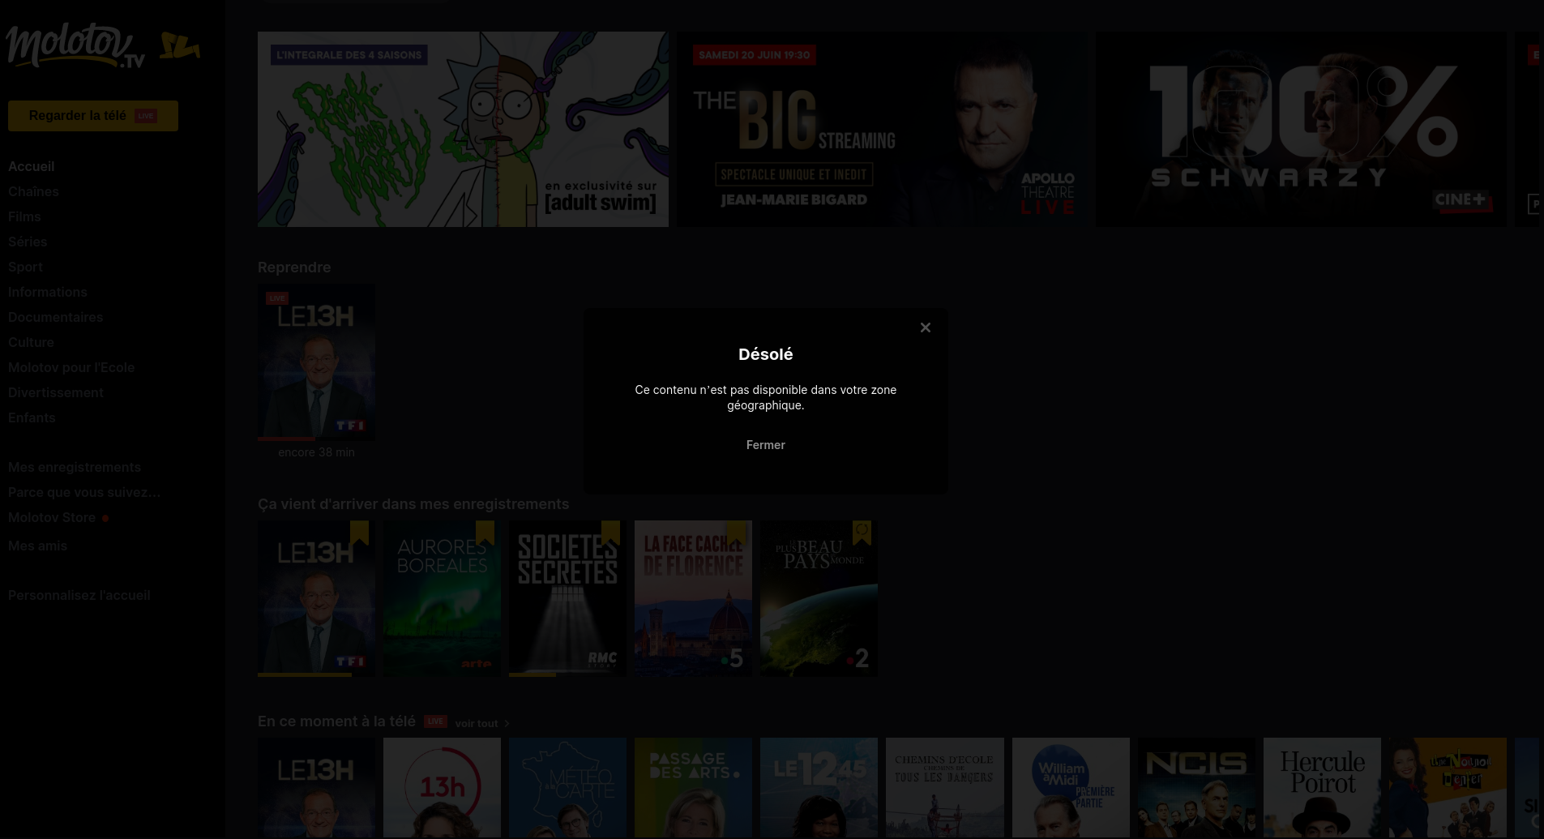Image resolution: width=1544 pixels, height=839 pixels.
Task: Open the Rick and Morty adult swim banner
Action: [x=463, y=129]
